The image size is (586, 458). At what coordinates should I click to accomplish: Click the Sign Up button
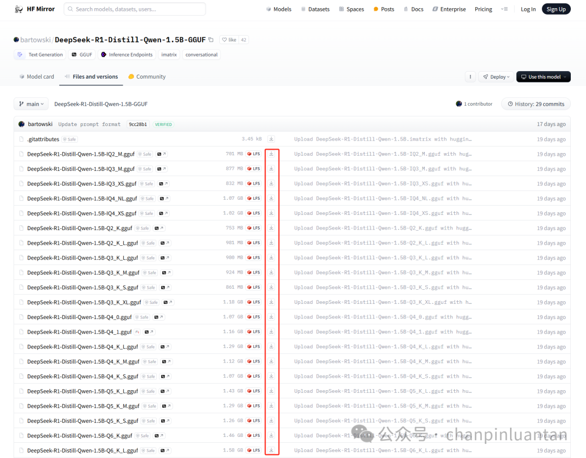(x=556, y=9)
